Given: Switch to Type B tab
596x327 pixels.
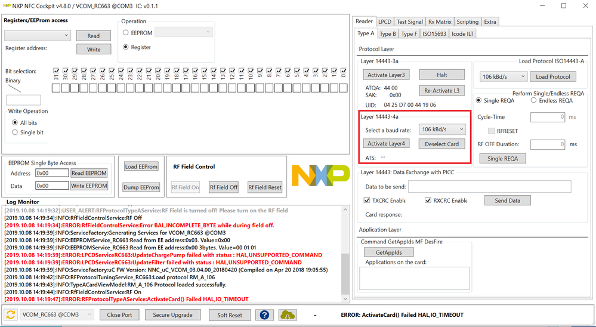Looking at the screenshot, I should coord(388,34).
